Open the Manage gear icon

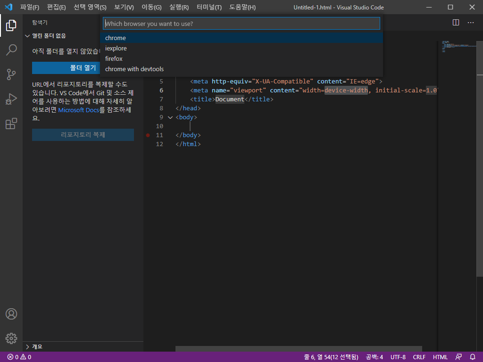(11, 338)
